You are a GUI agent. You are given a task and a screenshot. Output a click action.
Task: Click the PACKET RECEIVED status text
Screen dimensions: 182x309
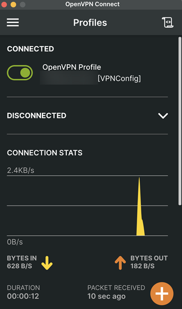pos(116,292)
